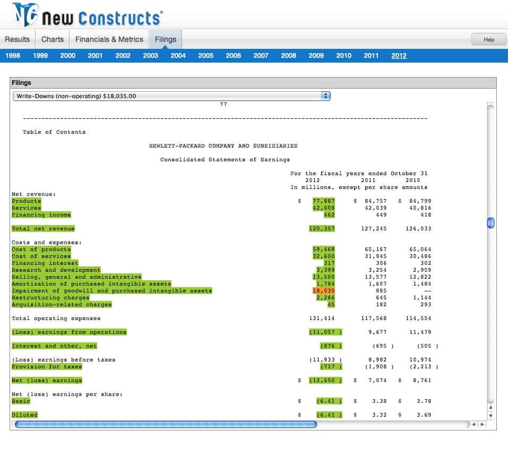Click the Provision for taxes label
The width and height of the screenshot is (508, 449).
click(47, 367)
